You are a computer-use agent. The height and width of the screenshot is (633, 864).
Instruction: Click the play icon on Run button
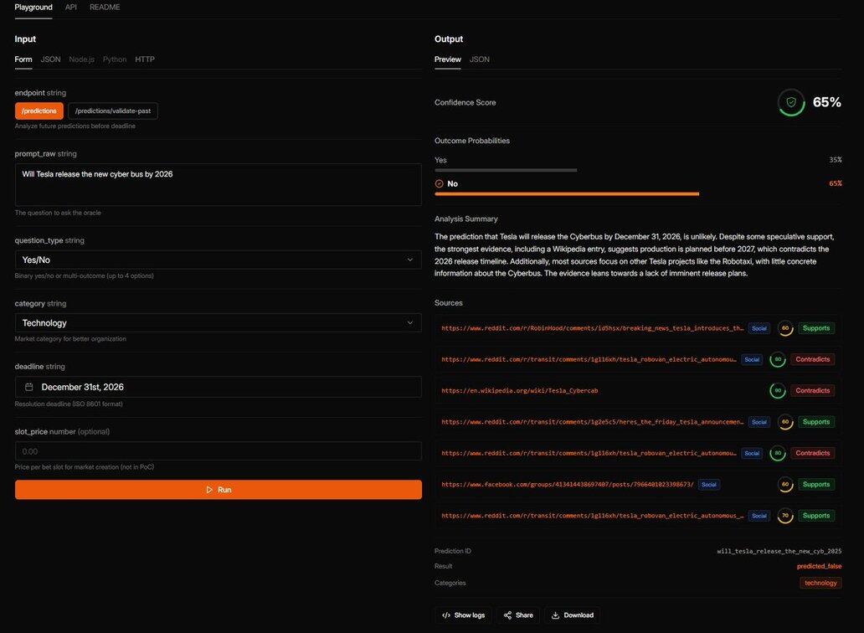tap(209, 490)
